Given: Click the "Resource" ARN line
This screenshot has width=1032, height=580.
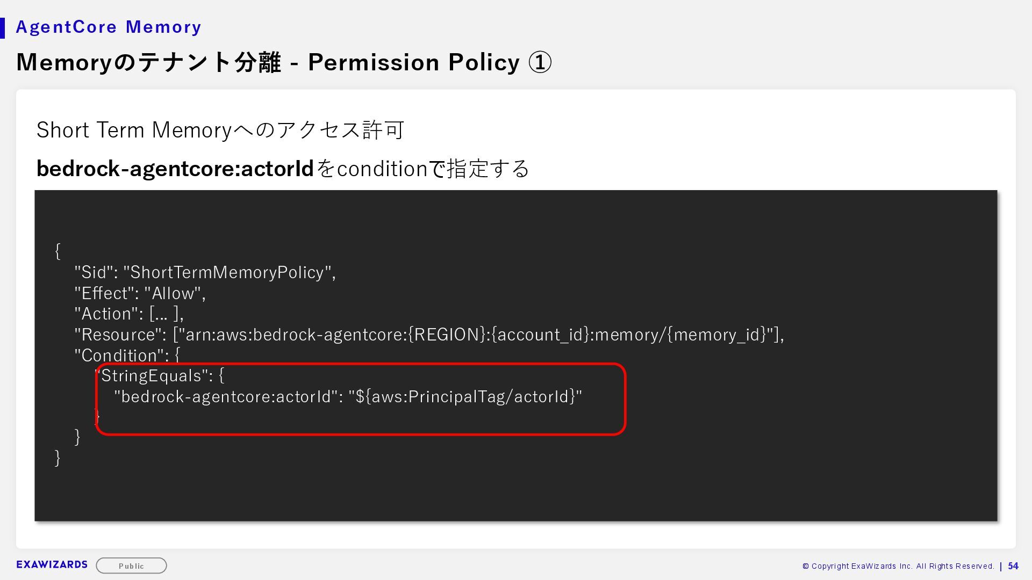Looking at the screenshot, I should [429, 335].
